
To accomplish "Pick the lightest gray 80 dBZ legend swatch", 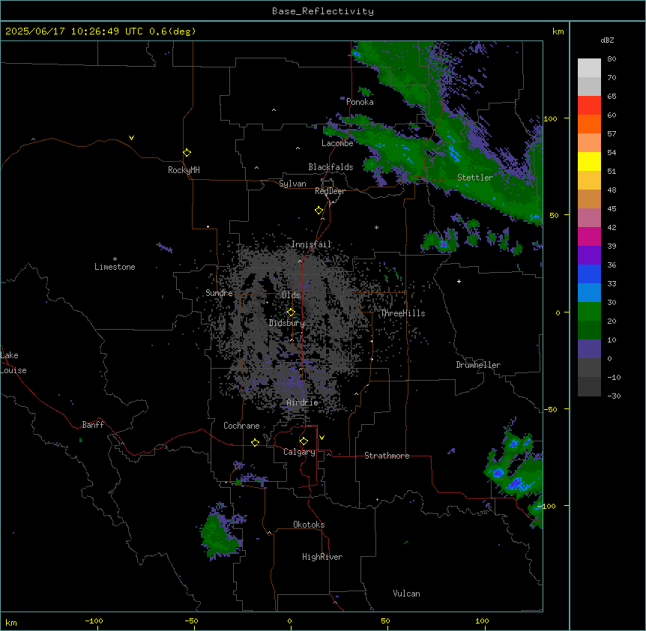I will click(x=589, y=68).
